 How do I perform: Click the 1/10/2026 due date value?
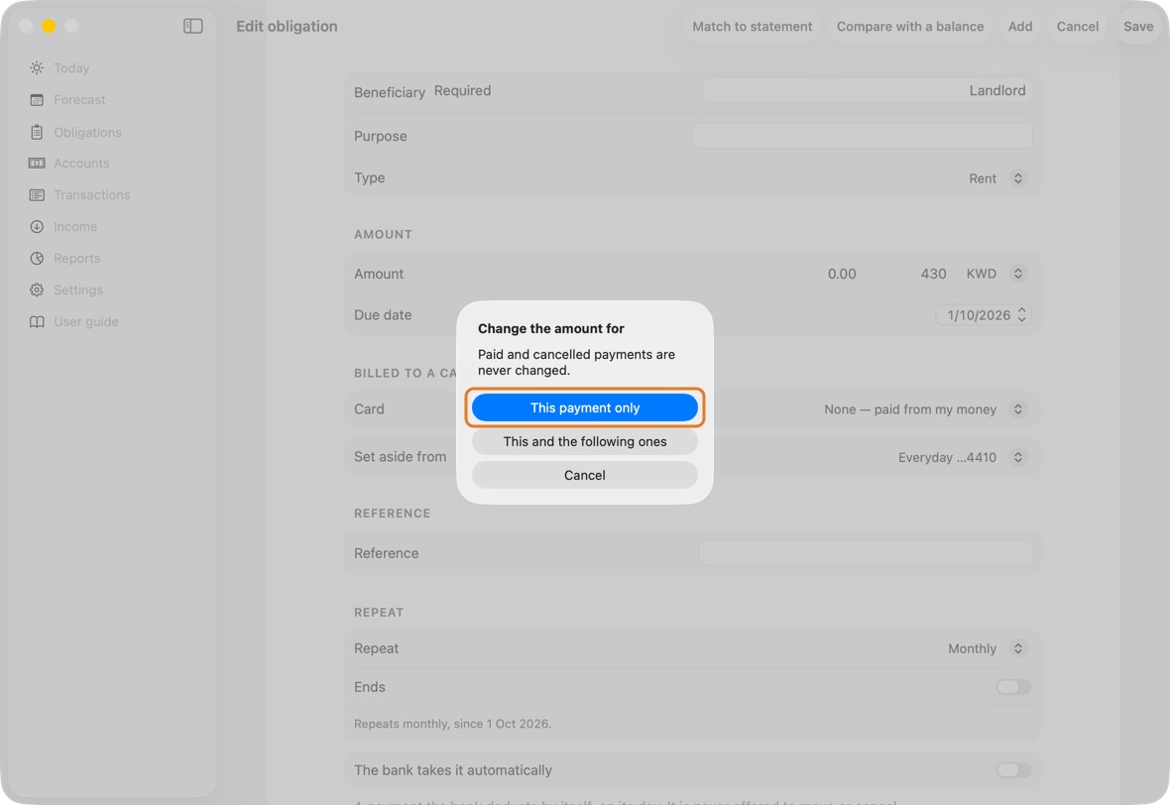coord(979,315)
